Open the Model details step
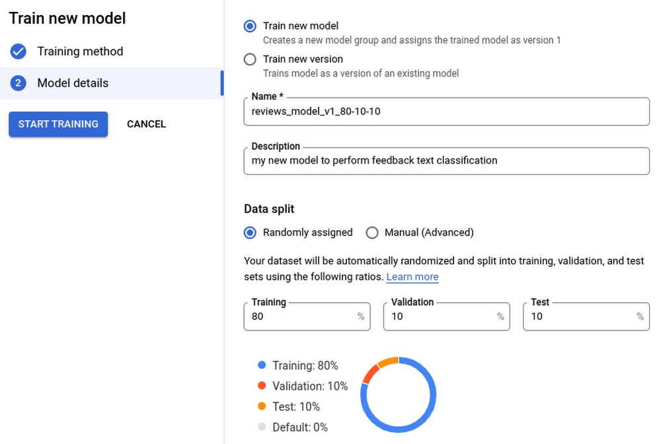The image size is (661, 444). pos(73,83)
